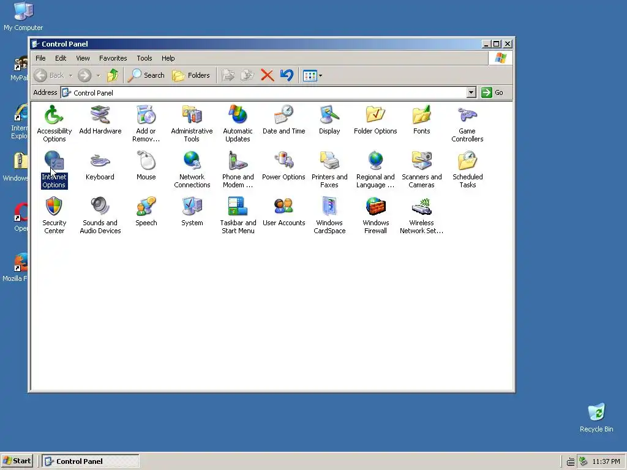Image resolution: width=627 pixels, height=470 pixels.
Task: Open Wireless Network Setup icon
Action: (x=421, y=215)
